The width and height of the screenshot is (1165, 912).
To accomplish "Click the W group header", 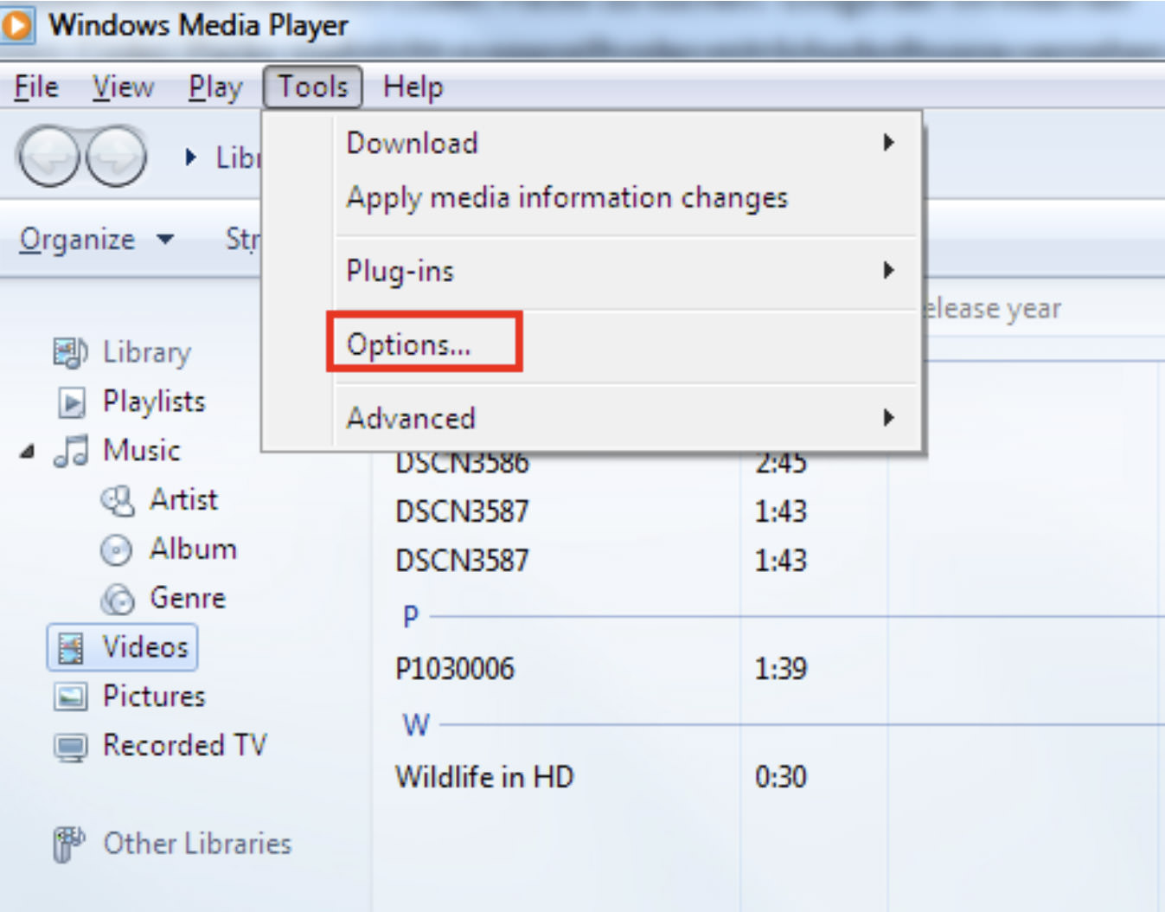I will (x=416, y=725).
